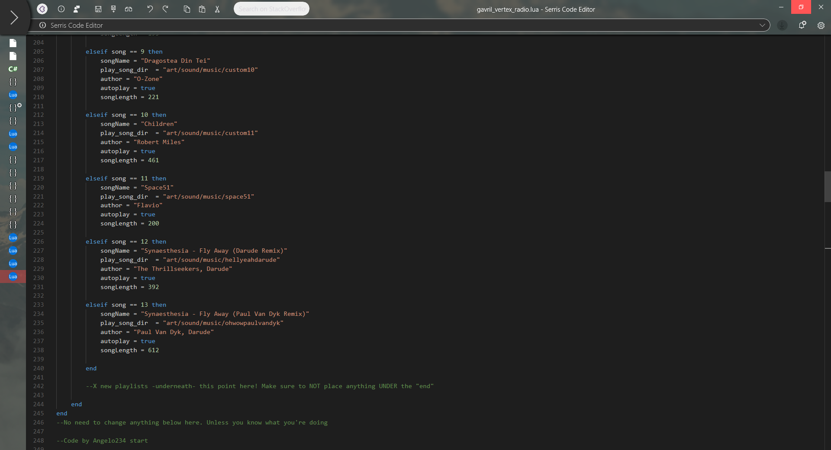This screenshot has height=450, width=831.
Task: Click the Fly Away (Paul Van Dyk Remix) string
Action: coord(225,314)
